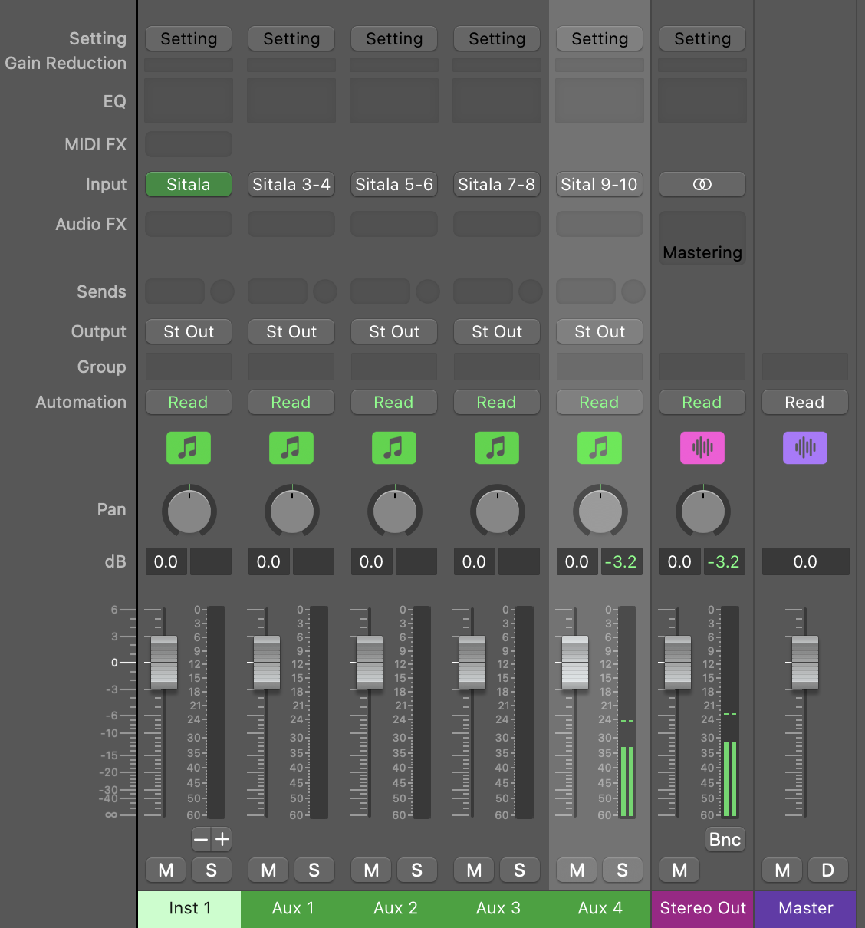Viewport: 865px width, 928px height.
Task: Click the plus button on Inst 1
Action: coord(222,839)
